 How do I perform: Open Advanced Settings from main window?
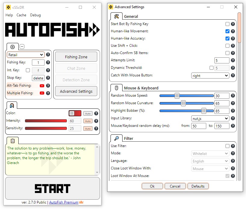[x=76, y=91]
